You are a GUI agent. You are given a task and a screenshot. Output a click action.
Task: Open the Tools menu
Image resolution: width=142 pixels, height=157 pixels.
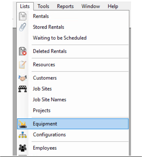pos(43,6)
